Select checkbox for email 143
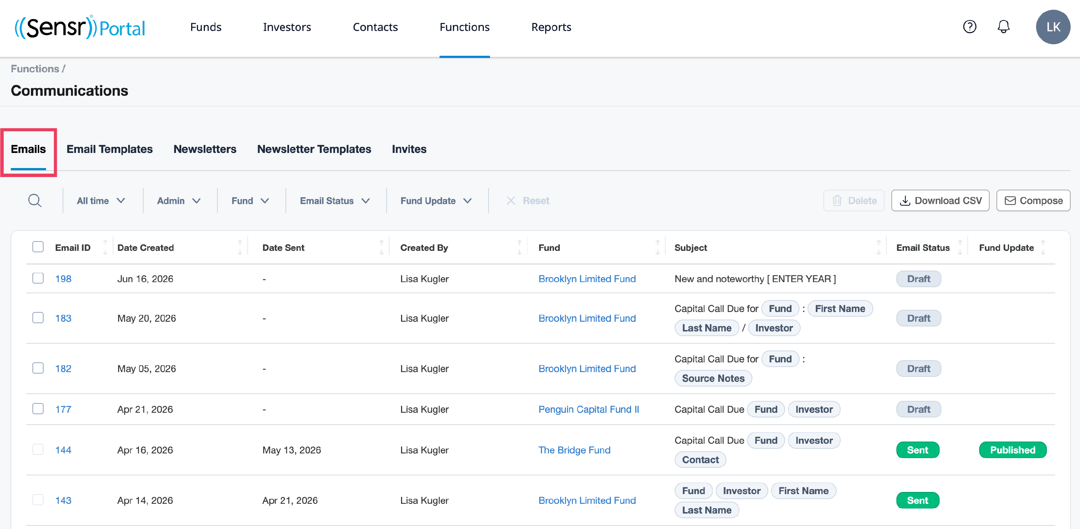 coord(38,499)
